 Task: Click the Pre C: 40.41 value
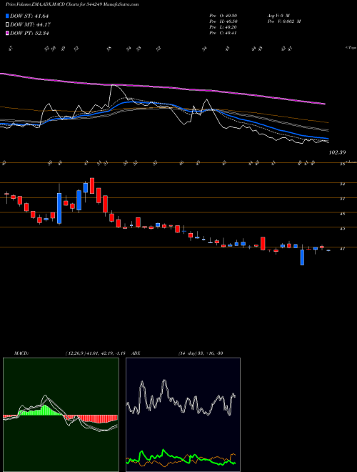(x=223, y=33)
